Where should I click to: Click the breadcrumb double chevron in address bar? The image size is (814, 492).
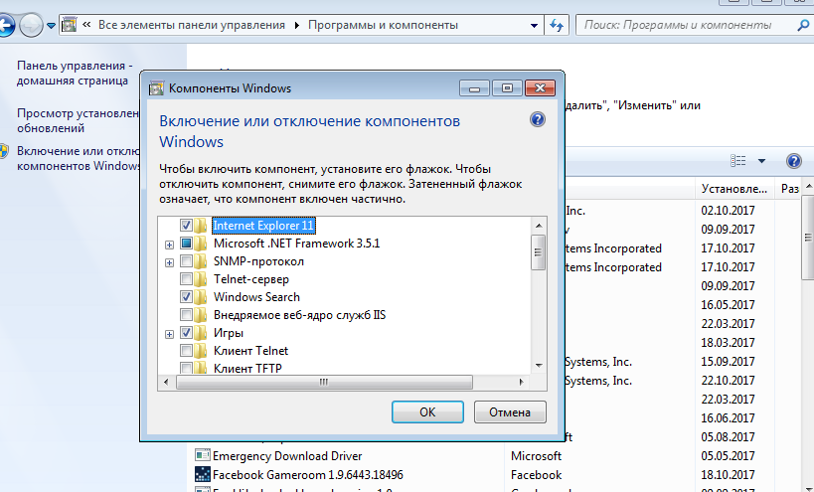[x=86, y=25]
